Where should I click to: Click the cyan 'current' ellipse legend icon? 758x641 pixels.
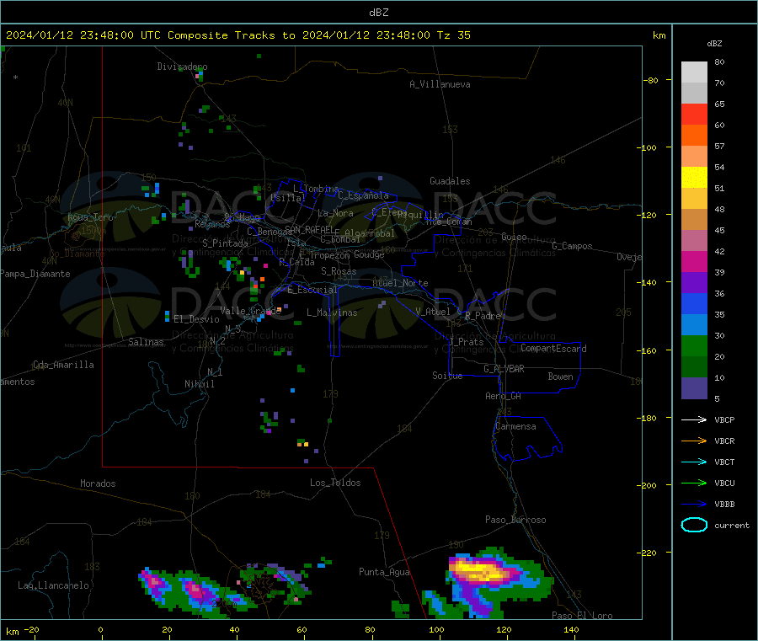click(694, 525)
